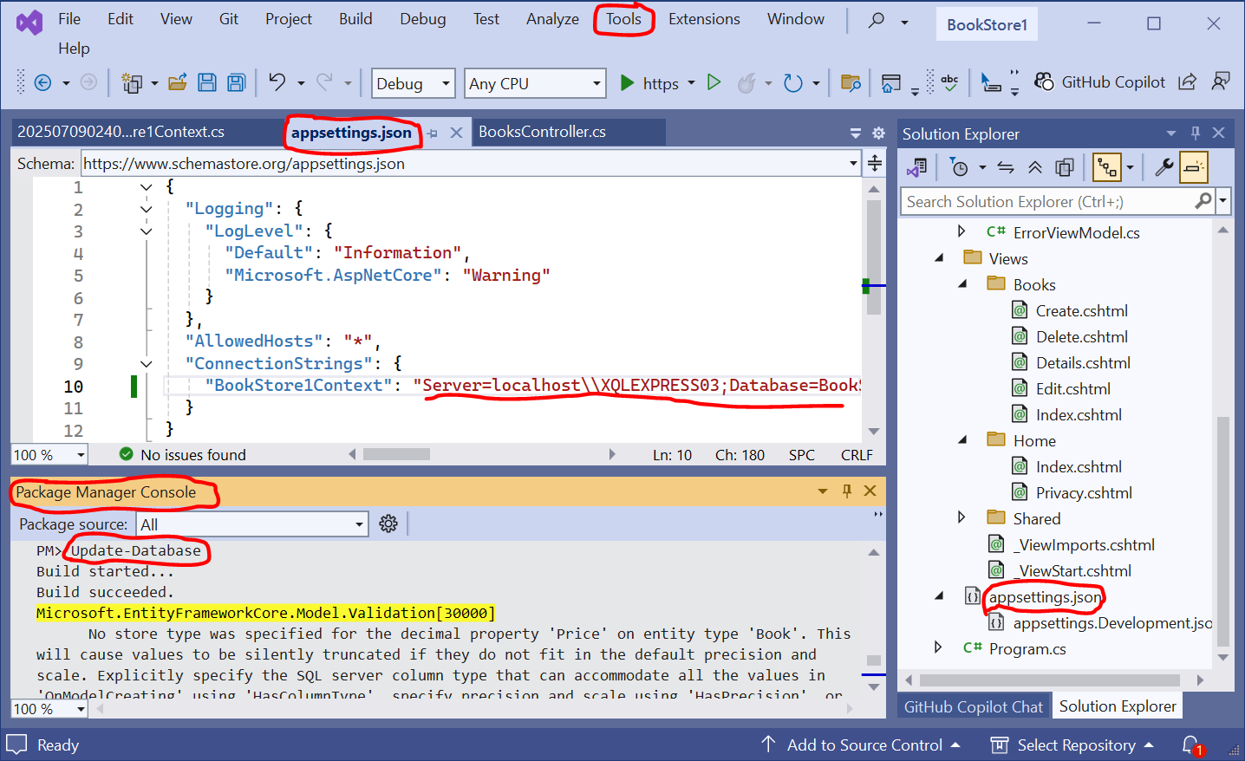Save the current file with Save icon
This screenshot has width=1245, height=761.
tap(207, 82)
